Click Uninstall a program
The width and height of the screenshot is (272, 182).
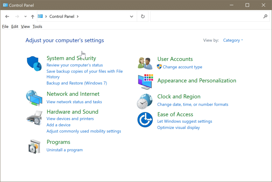[x=65, y=150]
